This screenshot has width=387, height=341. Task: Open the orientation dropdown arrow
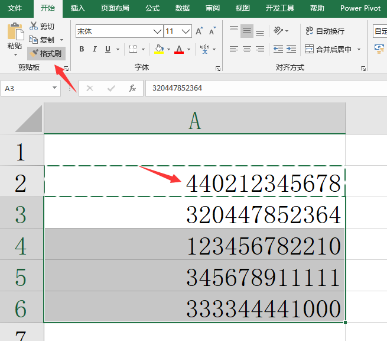pos(287,31)
